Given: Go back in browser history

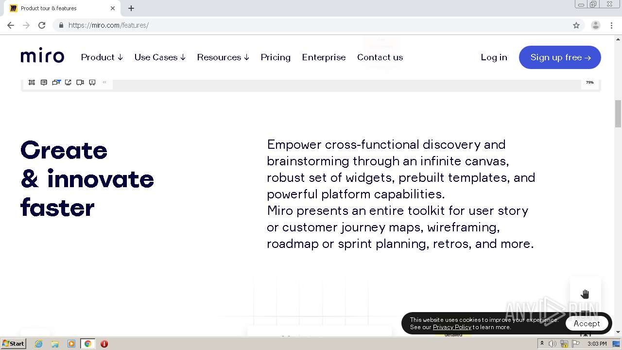Looking at the screenshot, I should [x=11, y=25].
